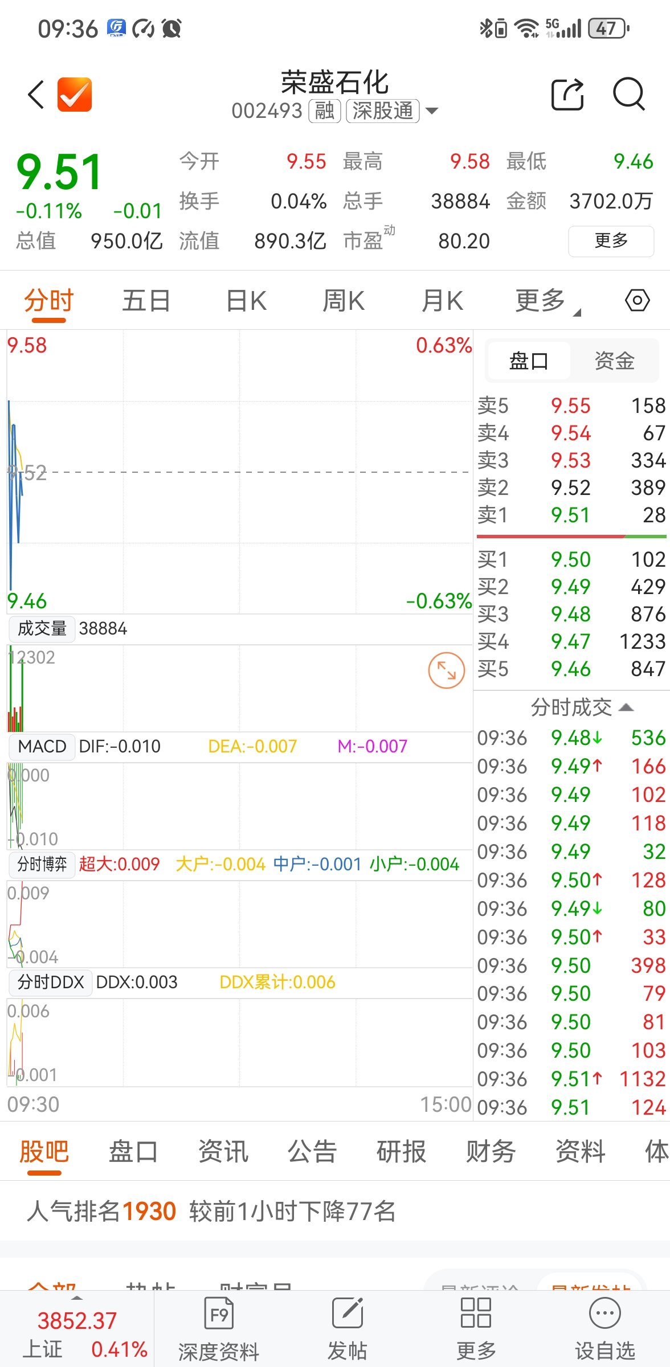Expand the 上证 index bar arrow
Viewport: 670px width, 1367px height.
[x=77, y=1298]
